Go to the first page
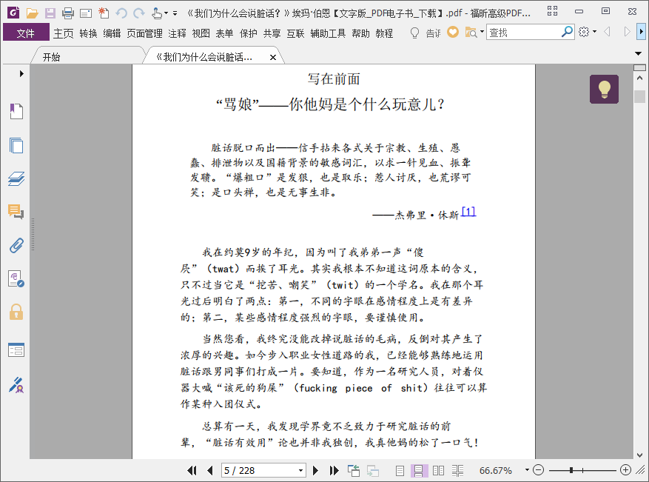The image size is (649, 482). (192, 470)
